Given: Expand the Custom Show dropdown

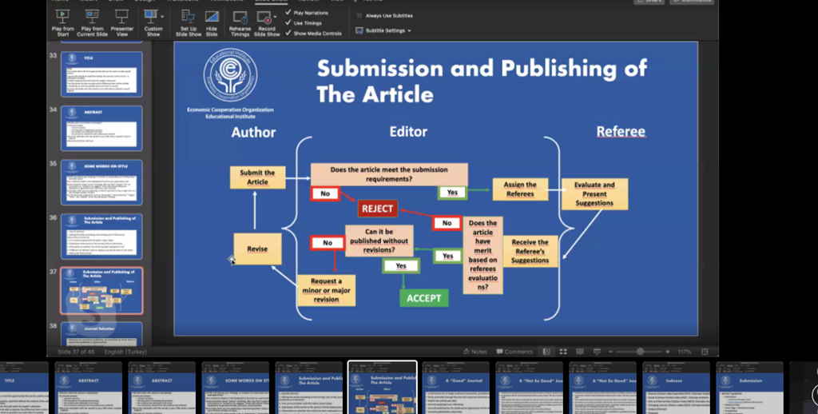Looking at the screenshot, I should (162, 17).
